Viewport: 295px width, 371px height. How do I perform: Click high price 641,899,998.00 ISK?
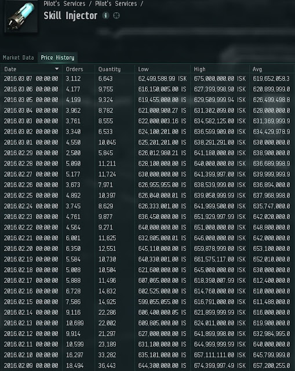click(x=220, y=334)
